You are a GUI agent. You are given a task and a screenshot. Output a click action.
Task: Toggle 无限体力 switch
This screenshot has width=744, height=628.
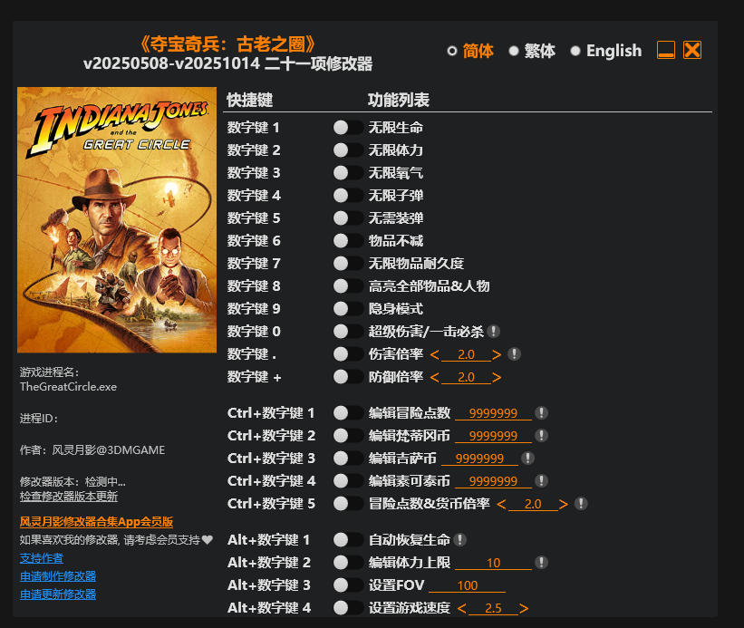[348, 150]
